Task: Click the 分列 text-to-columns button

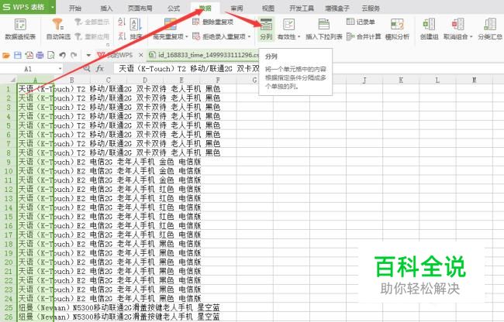Action: point(266,29)
